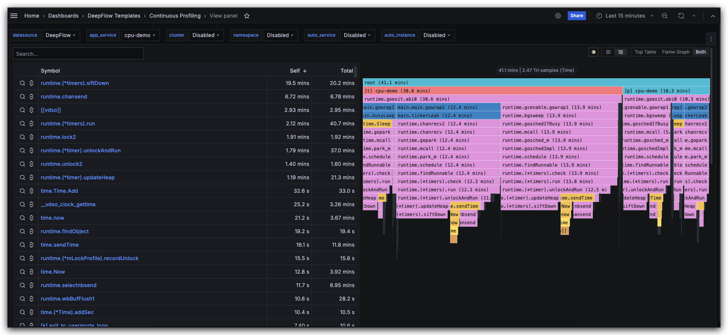The image size is (728, 335).
Task: Expand the datasource DeepFlow dropdown
Action: pos(61,35)
